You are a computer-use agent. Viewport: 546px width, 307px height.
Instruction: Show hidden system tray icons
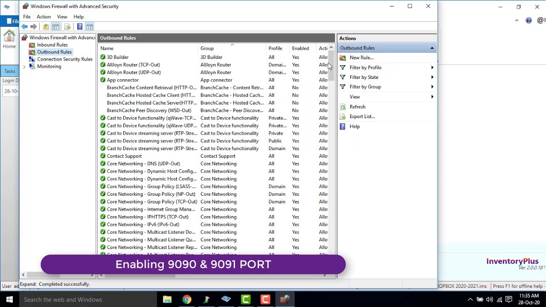click(x=470, y=299)
